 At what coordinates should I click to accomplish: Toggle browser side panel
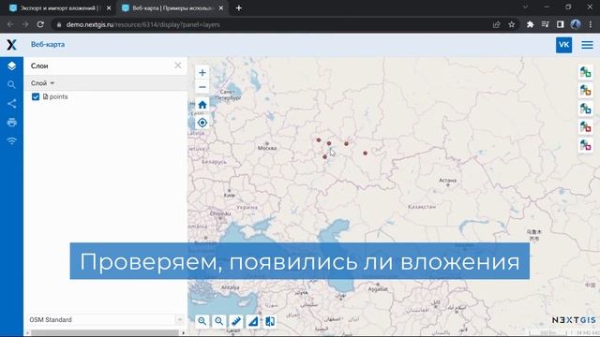pyautogui.click(x=561, y=24)
